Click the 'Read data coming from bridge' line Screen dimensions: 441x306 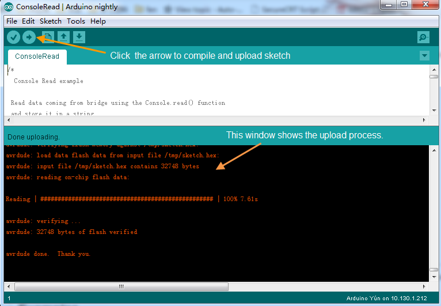tap(118, 103)
